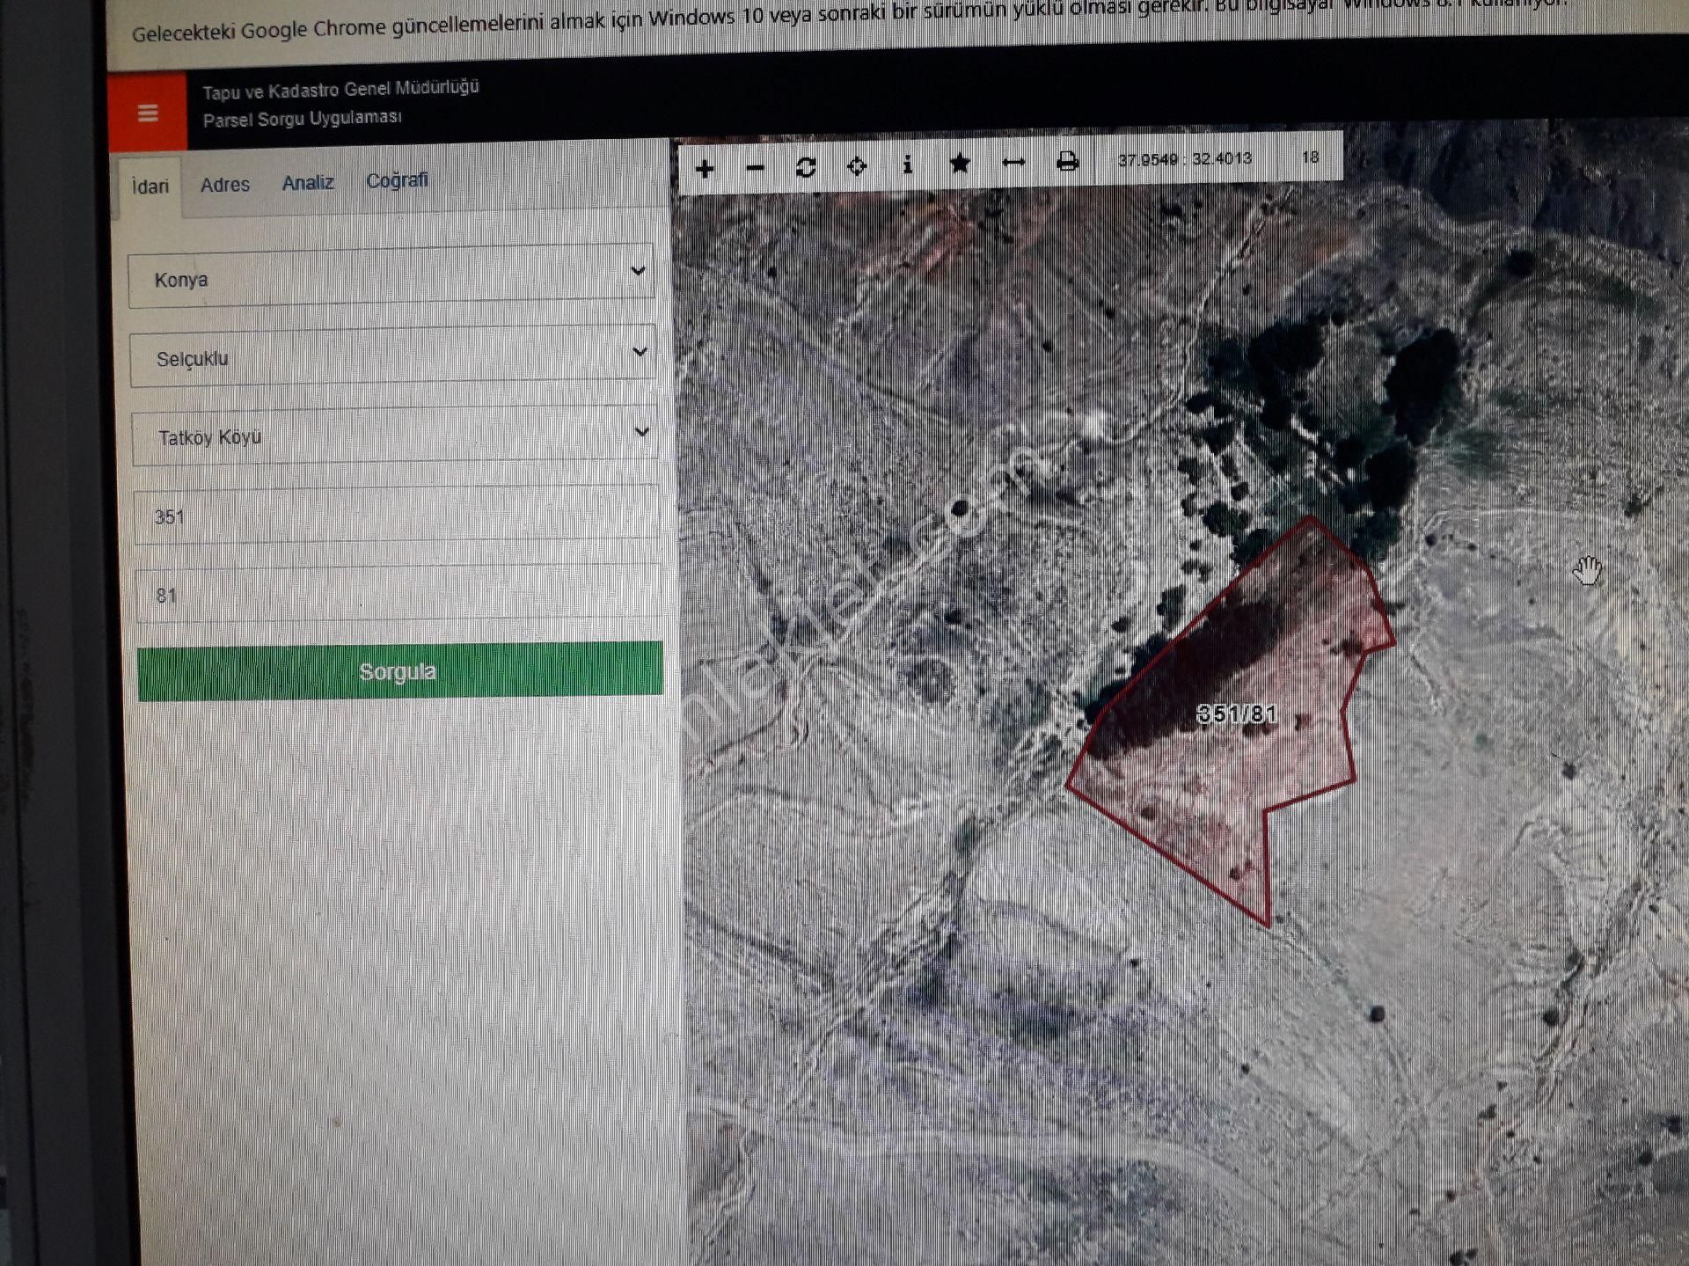Open the Adres tab

pyautogui.click(x=225, y=185)
